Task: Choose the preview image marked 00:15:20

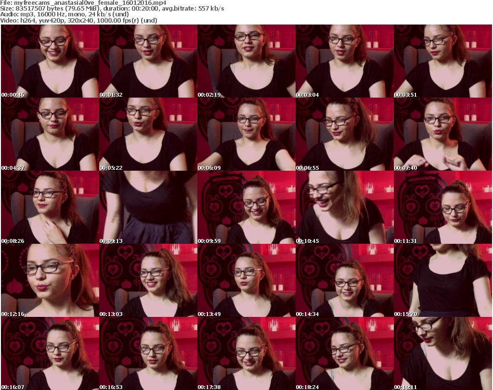Action: [x=443, y=280]
